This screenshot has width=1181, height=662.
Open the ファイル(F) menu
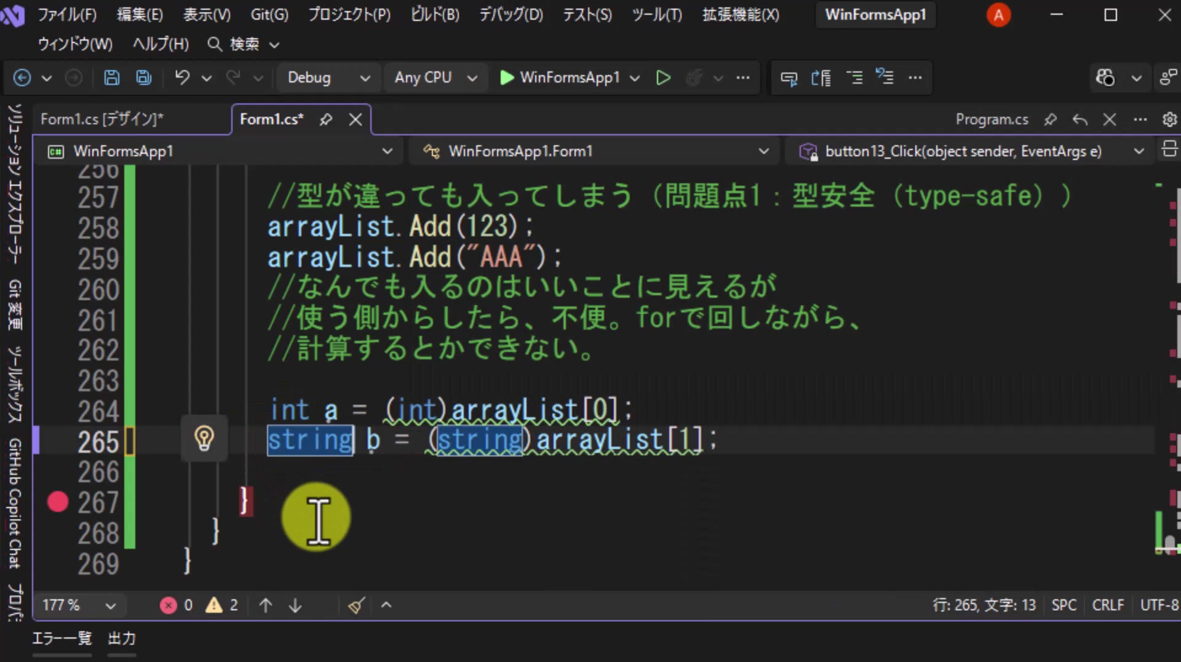tap(67, 15)
